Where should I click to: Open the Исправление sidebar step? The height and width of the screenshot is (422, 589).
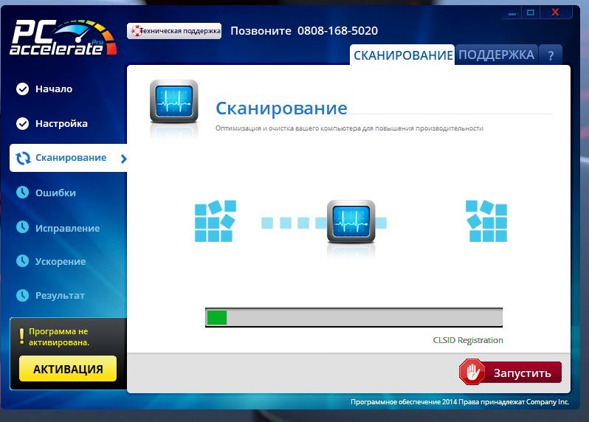[x=68, y=228]
